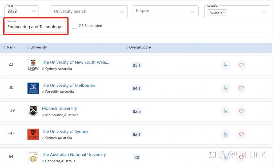Open the Australian National University logo
This screenshot has width=273, height=166.
coord(33,157)
